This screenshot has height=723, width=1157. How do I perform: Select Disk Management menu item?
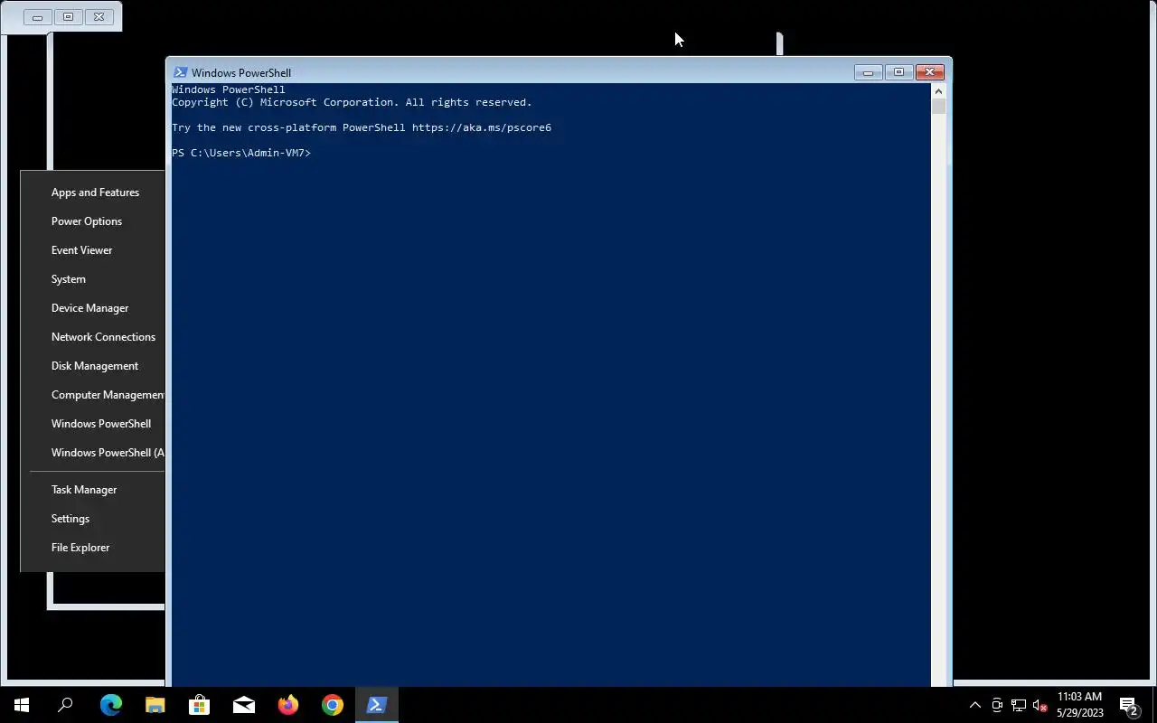point(94,366)
